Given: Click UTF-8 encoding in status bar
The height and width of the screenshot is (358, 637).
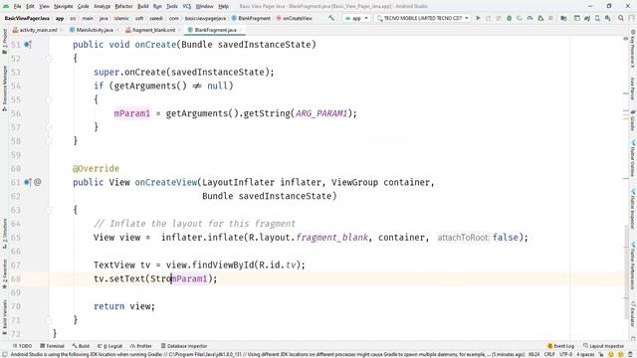Looking at the screenshot, I should pyautogui.click(x=565, y=354).
